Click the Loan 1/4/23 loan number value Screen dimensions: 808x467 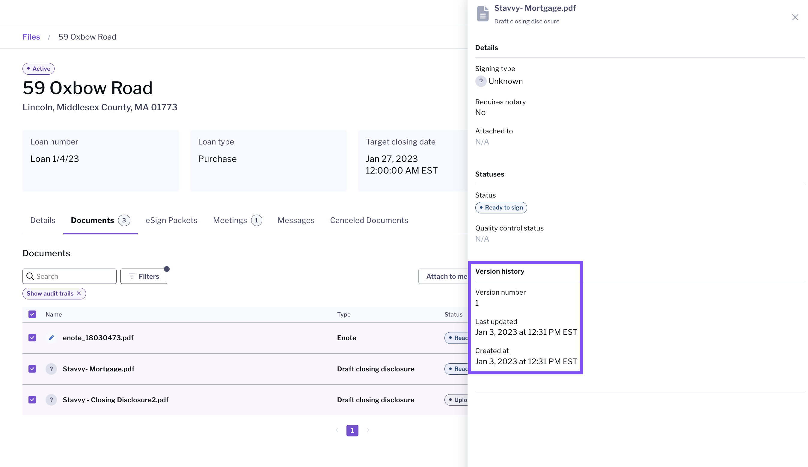tap(55, 159)
